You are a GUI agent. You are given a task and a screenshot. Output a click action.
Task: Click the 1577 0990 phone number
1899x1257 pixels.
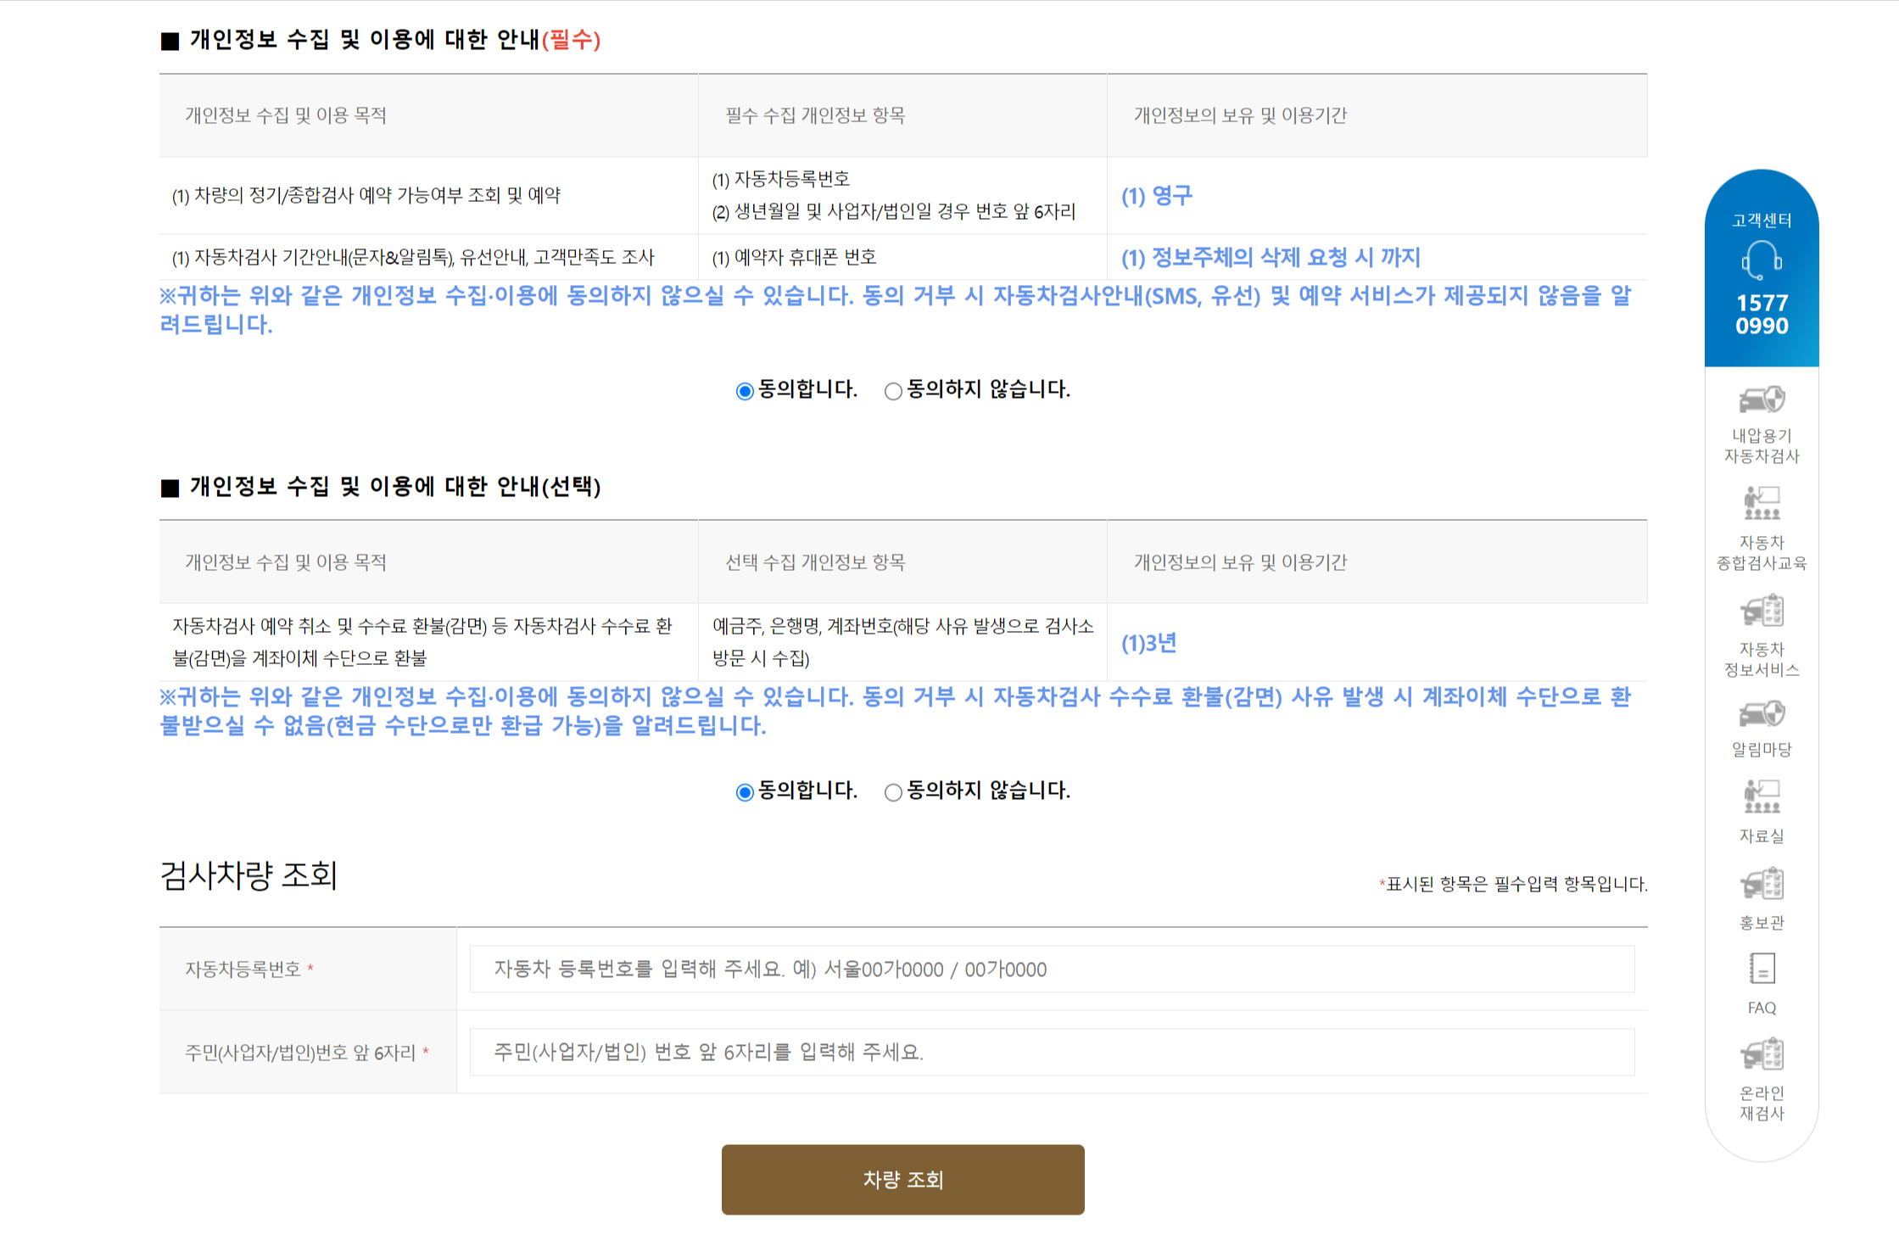pyautogui.click(x=1762, y=314)
